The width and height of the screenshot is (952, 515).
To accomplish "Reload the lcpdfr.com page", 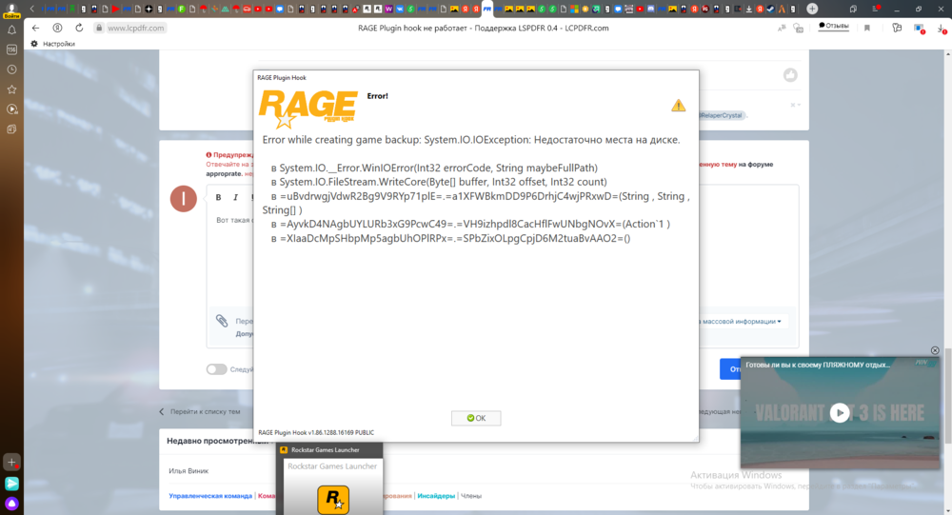I will (x=79, y=28).
